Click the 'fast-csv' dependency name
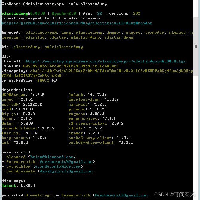The image size is (200, 200). tap(11, 133)
